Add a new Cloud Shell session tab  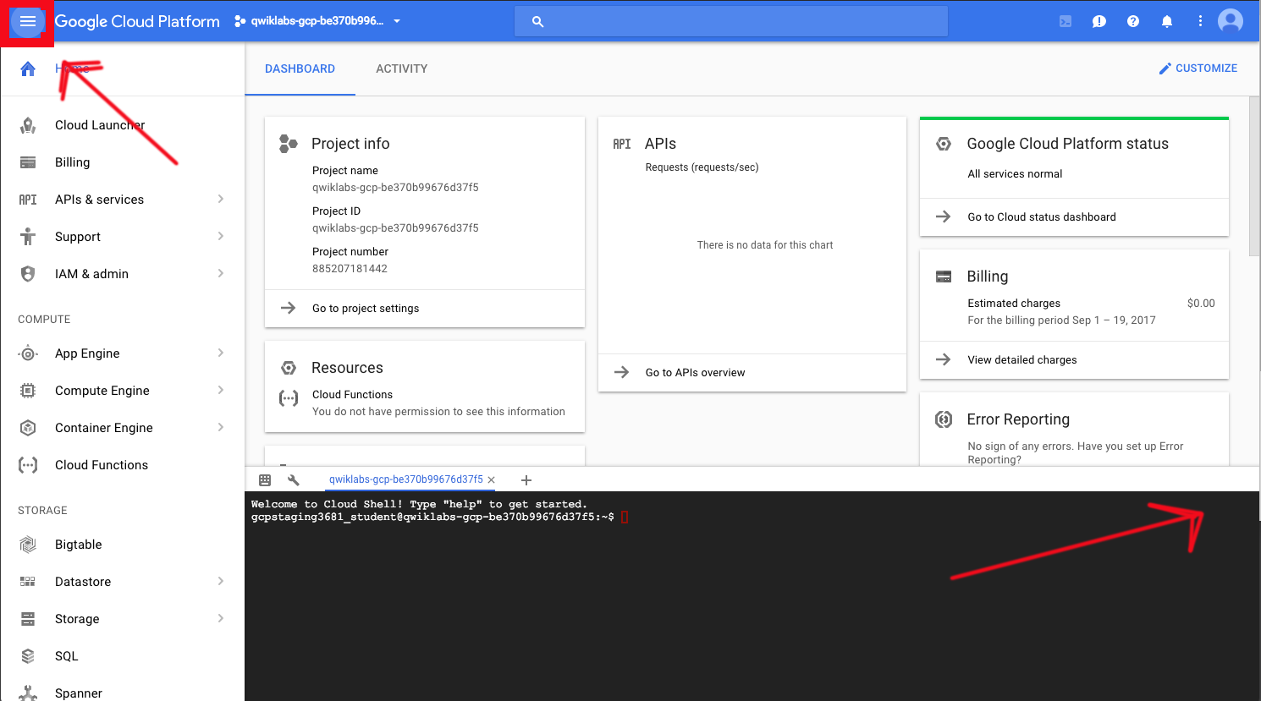coord(526,480)
